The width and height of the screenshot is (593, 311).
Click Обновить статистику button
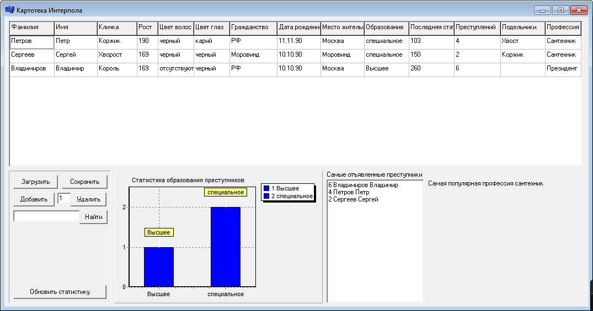point(60,292)
